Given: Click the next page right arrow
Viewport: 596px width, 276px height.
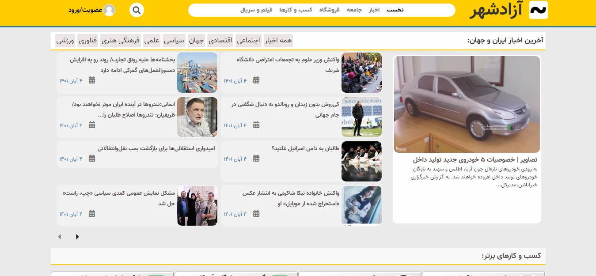Looking at the screenshot, I should (77, 237).
